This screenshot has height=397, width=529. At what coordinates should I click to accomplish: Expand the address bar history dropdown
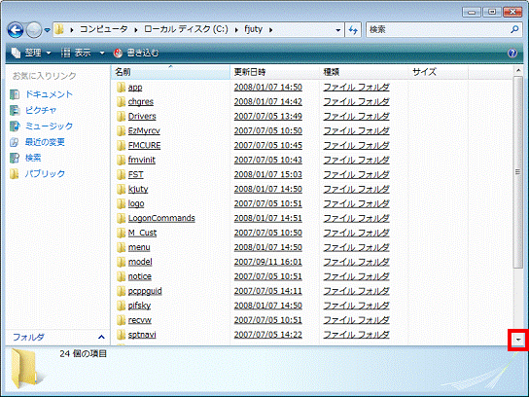click(x=338, y=30)
